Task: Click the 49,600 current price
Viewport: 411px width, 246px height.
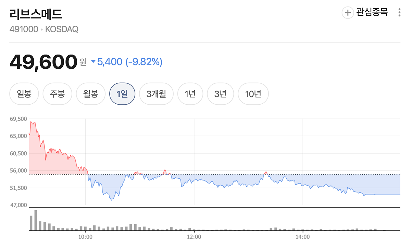Action: (43, 62)
